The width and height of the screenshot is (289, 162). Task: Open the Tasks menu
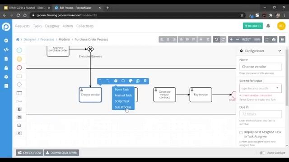point(37,26)
